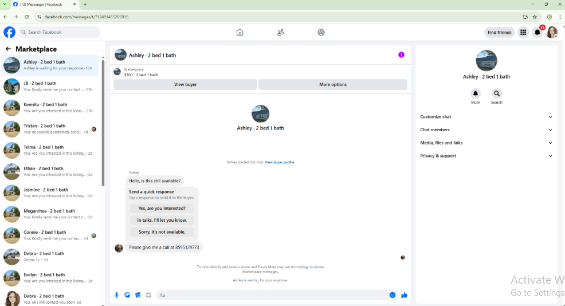
Task: Mute the Ashley conversation
Action: tap(475, 93)
